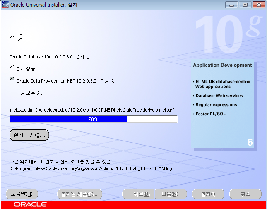Screen dimensions: 267x209
Task: Click the '구성 보류 중...' status text
Action: (x=30, y=93)
